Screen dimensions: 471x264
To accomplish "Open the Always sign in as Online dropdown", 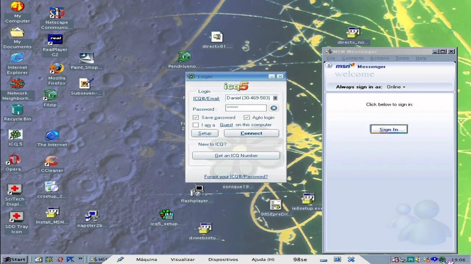I will (x=396, y=87).
